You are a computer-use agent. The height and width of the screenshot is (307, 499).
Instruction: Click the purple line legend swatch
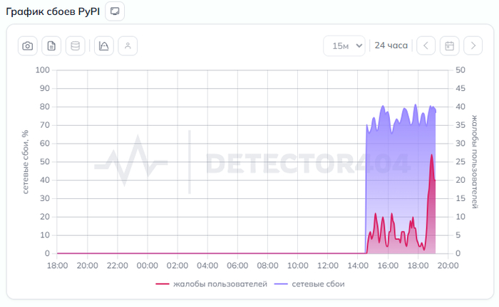(x=281, y=284)
